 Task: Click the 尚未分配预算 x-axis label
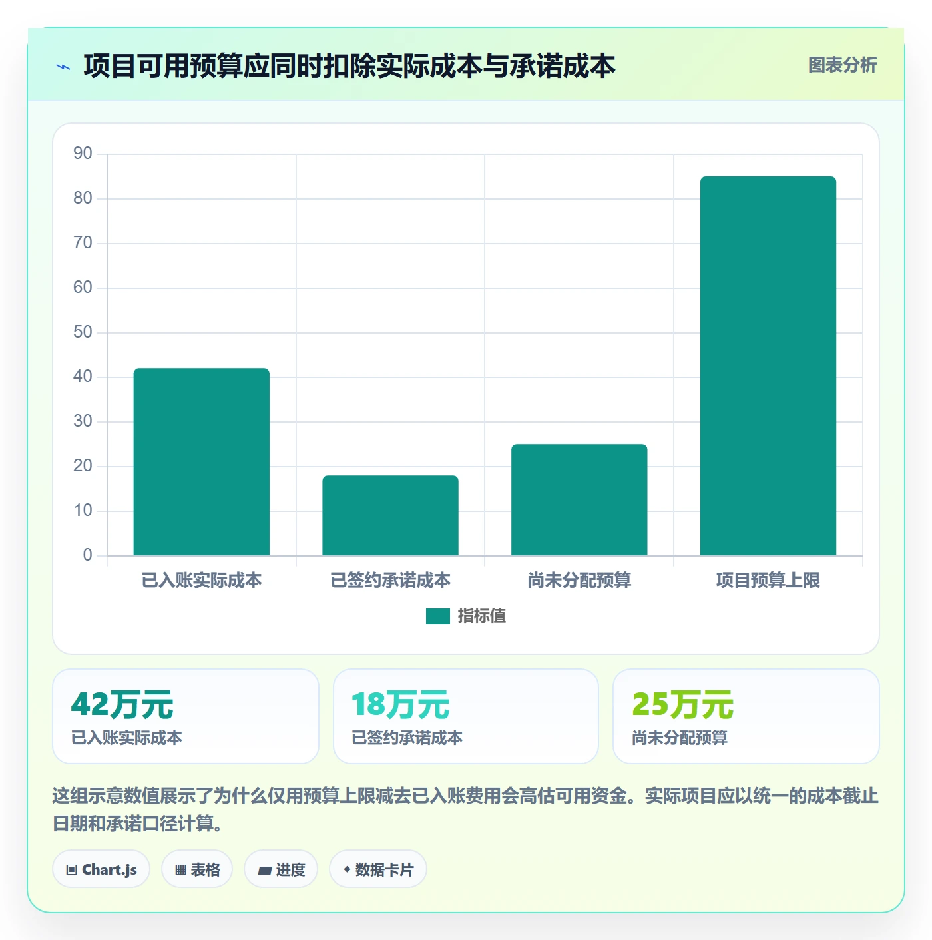tap(579, 581)
